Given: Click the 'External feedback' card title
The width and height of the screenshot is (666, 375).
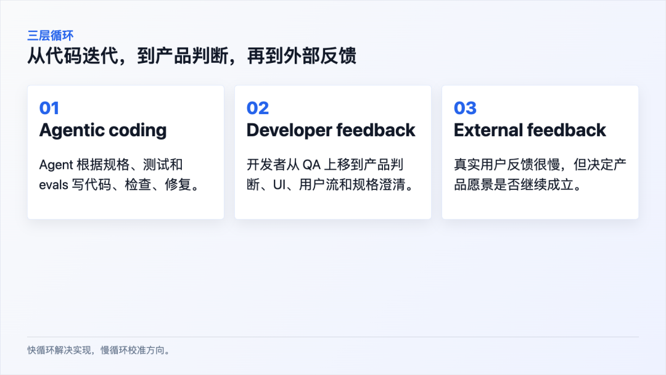Looking at the screenshot, I should pyautogui.click(x=530, y=130).
